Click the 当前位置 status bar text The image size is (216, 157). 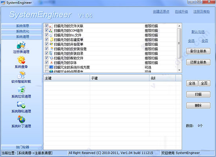27,153
